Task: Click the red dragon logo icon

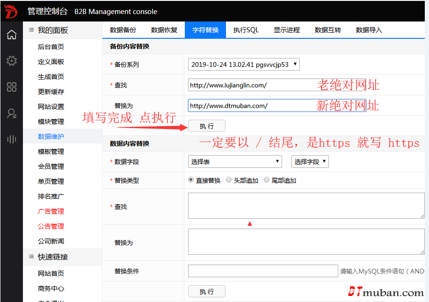Action: [11, 11]
